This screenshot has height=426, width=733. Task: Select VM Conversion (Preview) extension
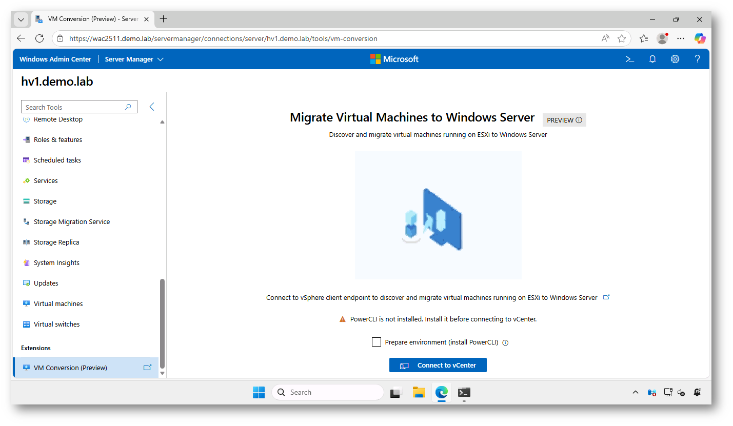click(86, 368)
